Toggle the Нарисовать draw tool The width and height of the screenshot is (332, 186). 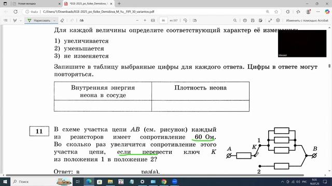pyautogui.click(x=39, y=21)
